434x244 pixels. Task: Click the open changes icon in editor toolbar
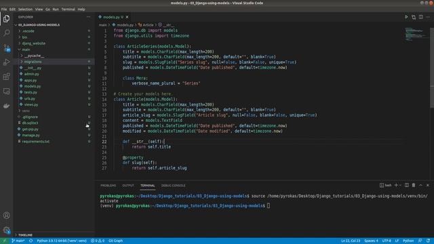point(414,17)
